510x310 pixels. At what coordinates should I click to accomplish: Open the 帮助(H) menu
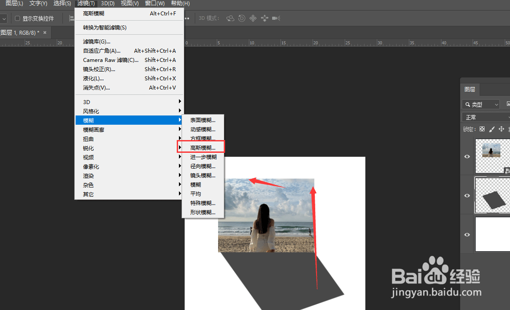click(180, 3)
